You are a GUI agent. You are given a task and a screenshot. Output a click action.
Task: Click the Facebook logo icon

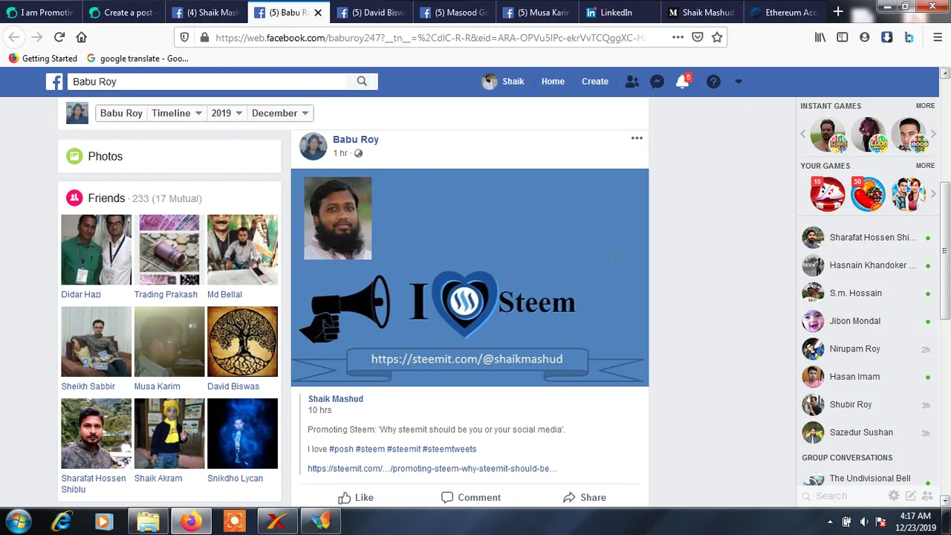click(54, 82)
